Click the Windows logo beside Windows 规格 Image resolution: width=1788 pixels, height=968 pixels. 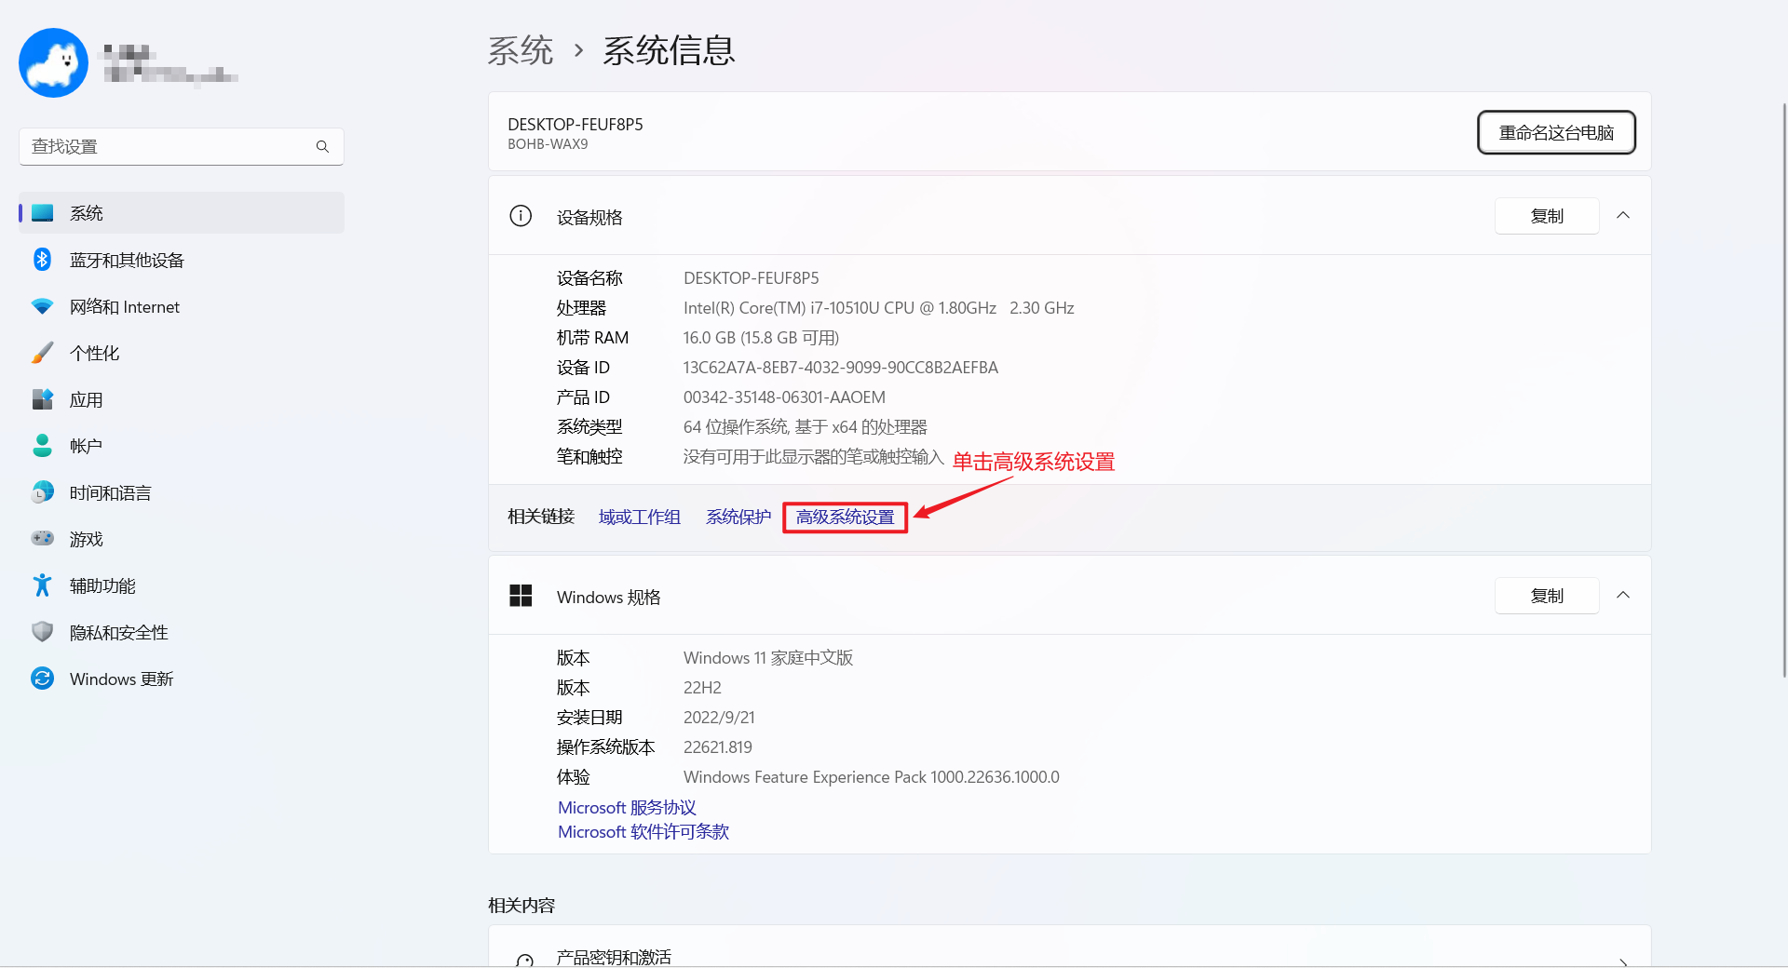521,596
